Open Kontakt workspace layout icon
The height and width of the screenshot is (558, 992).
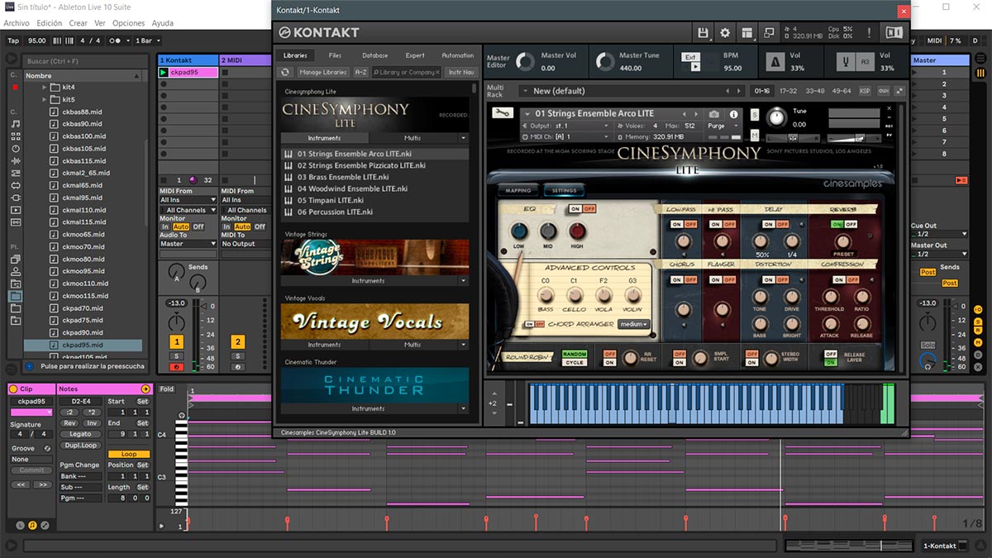747,33
